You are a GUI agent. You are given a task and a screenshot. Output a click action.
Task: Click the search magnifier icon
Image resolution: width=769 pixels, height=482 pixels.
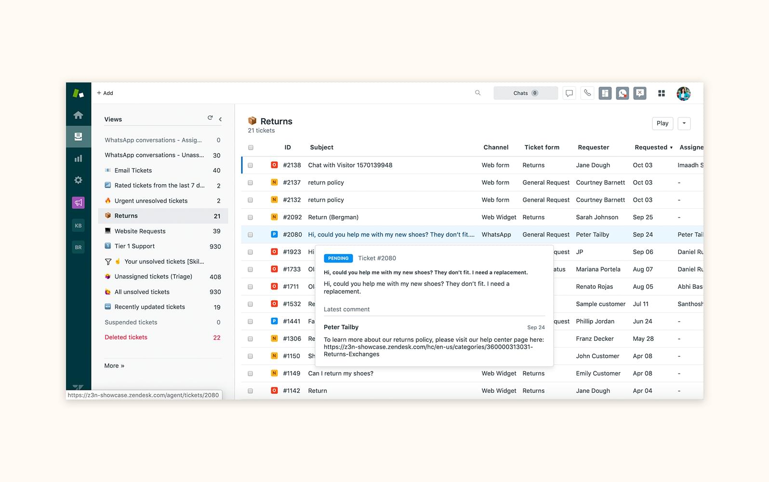[x=477, y=93]
